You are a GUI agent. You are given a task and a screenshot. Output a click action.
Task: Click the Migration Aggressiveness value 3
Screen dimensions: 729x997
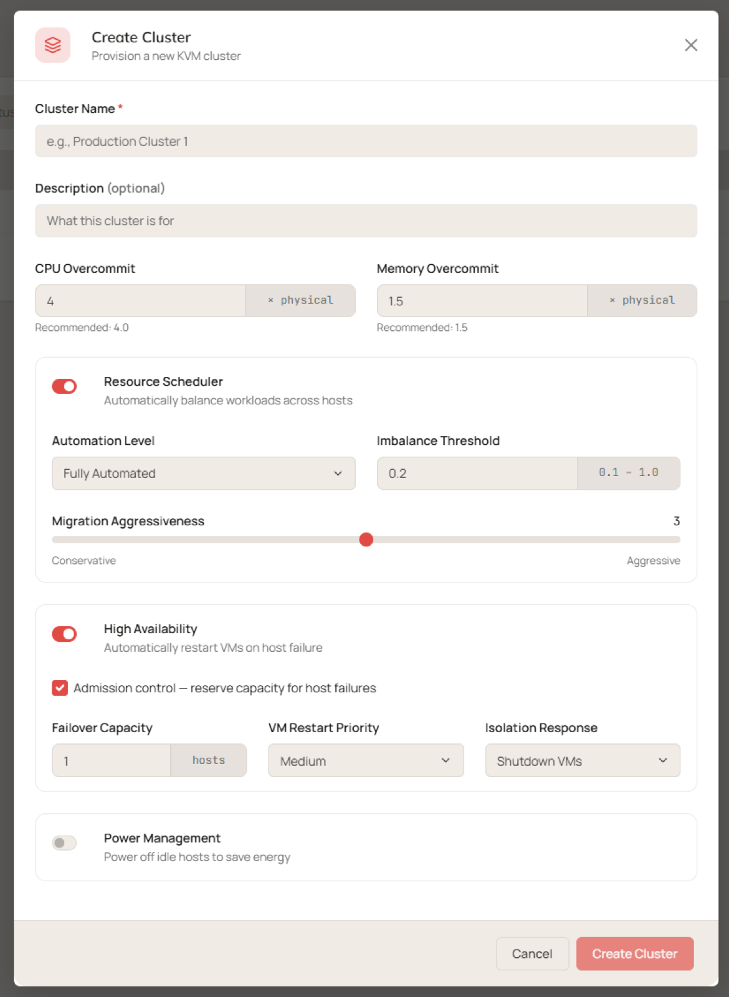(677, 521)
